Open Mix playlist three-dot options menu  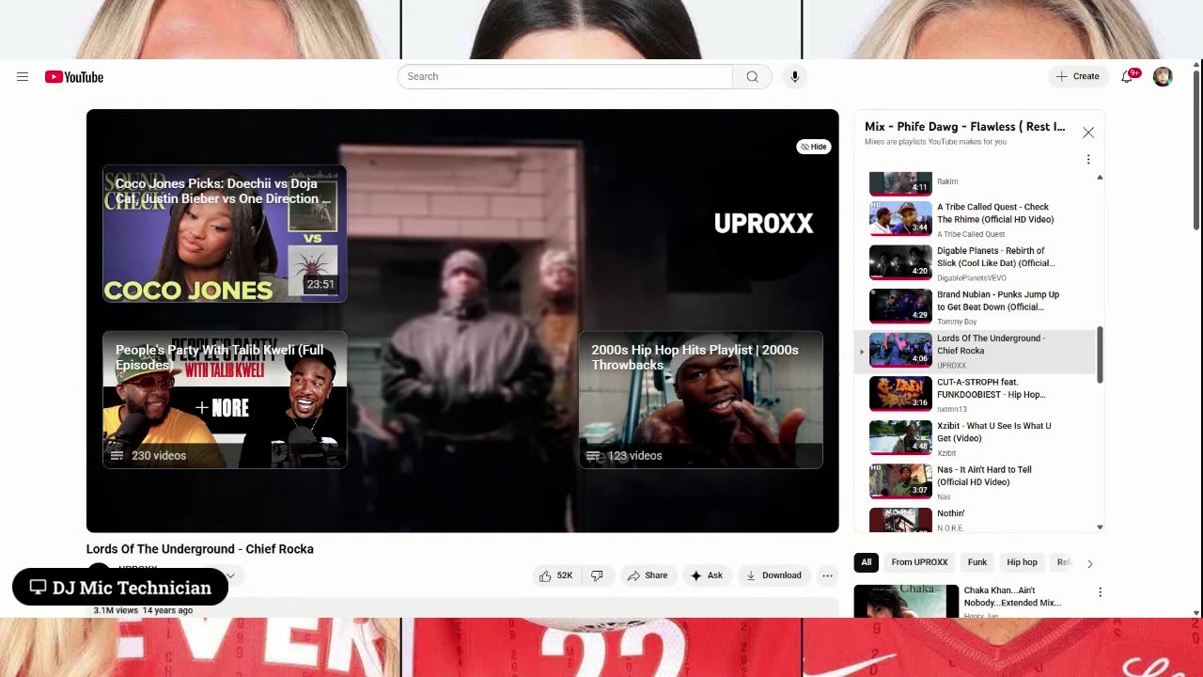pos(1088,159)
